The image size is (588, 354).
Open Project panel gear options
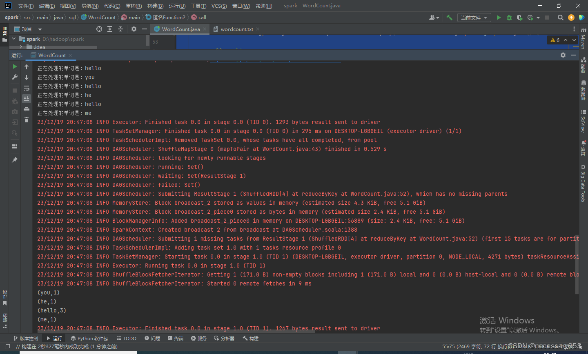click(134, 29)
